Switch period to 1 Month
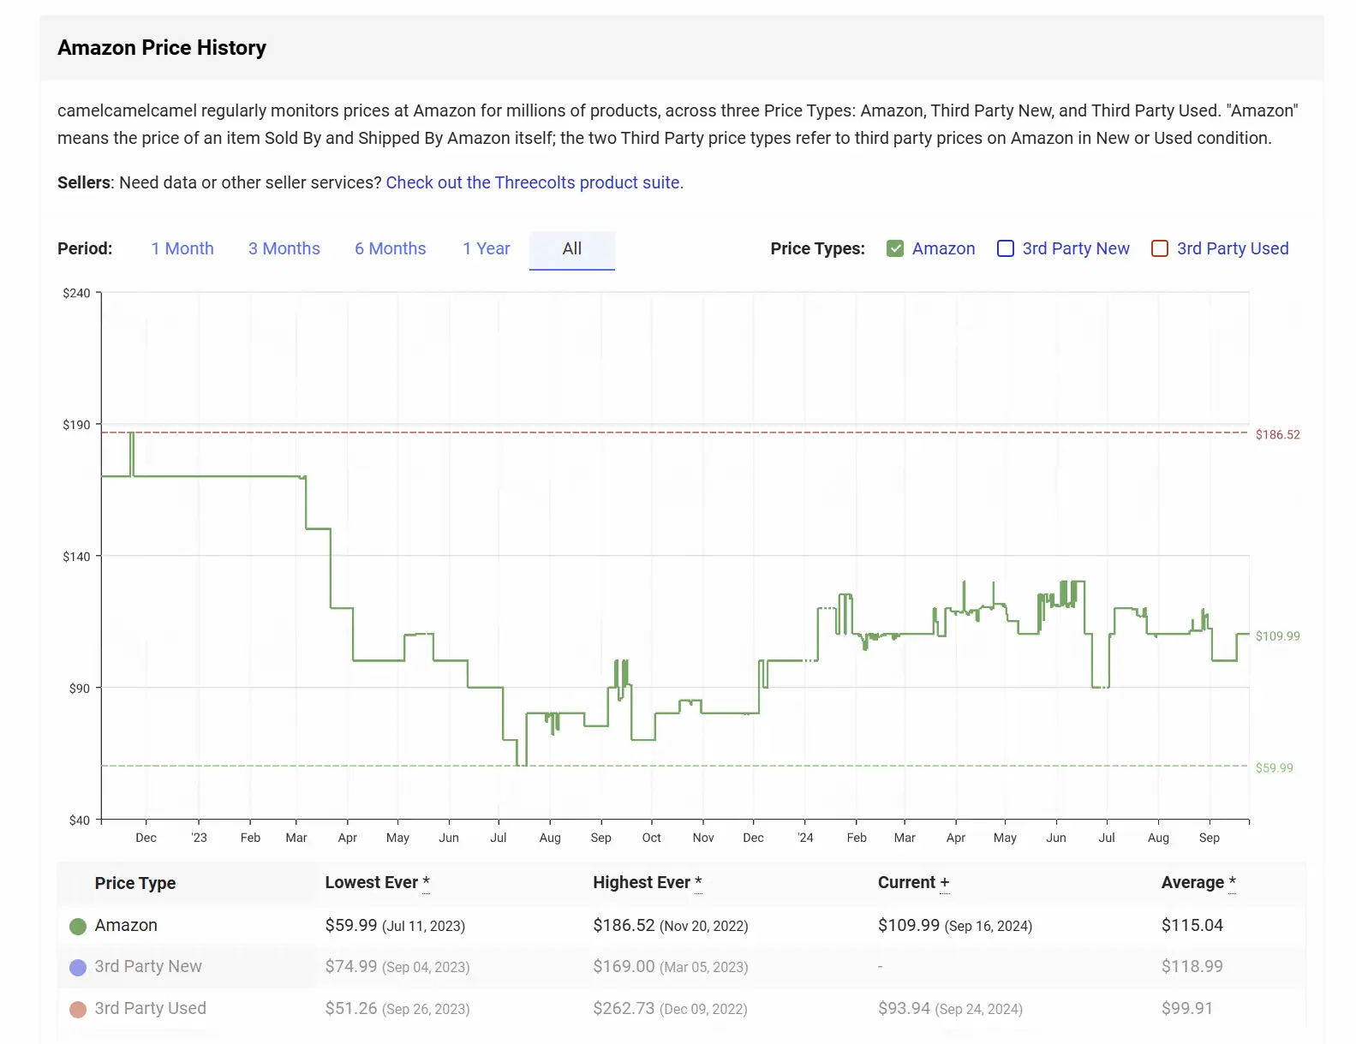 182,248
